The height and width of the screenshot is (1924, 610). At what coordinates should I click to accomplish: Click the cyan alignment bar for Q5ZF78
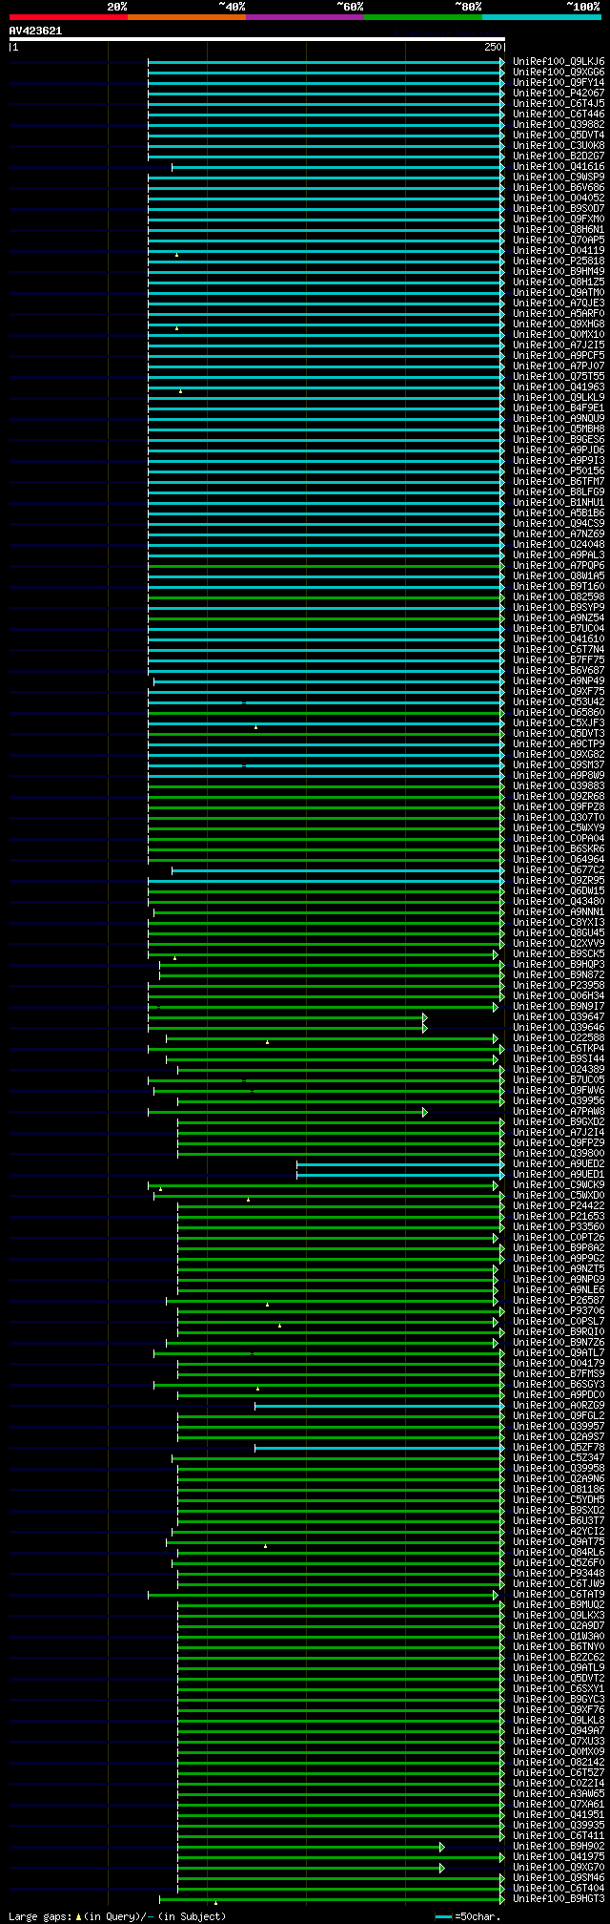[379, 1447]
